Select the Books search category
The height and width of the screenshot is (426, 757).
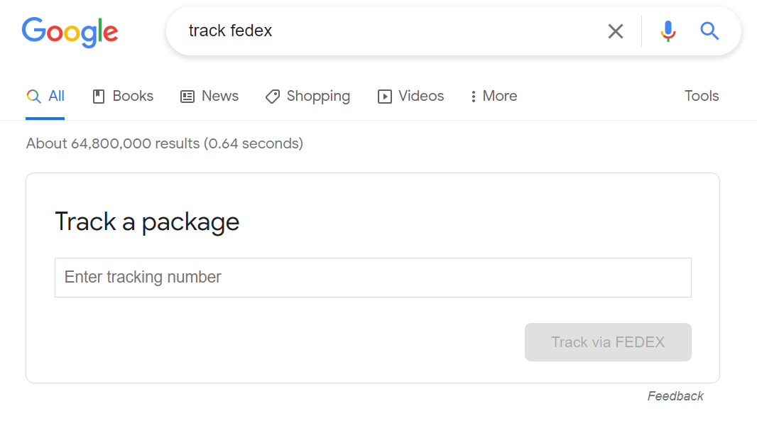tap(122, 96)
